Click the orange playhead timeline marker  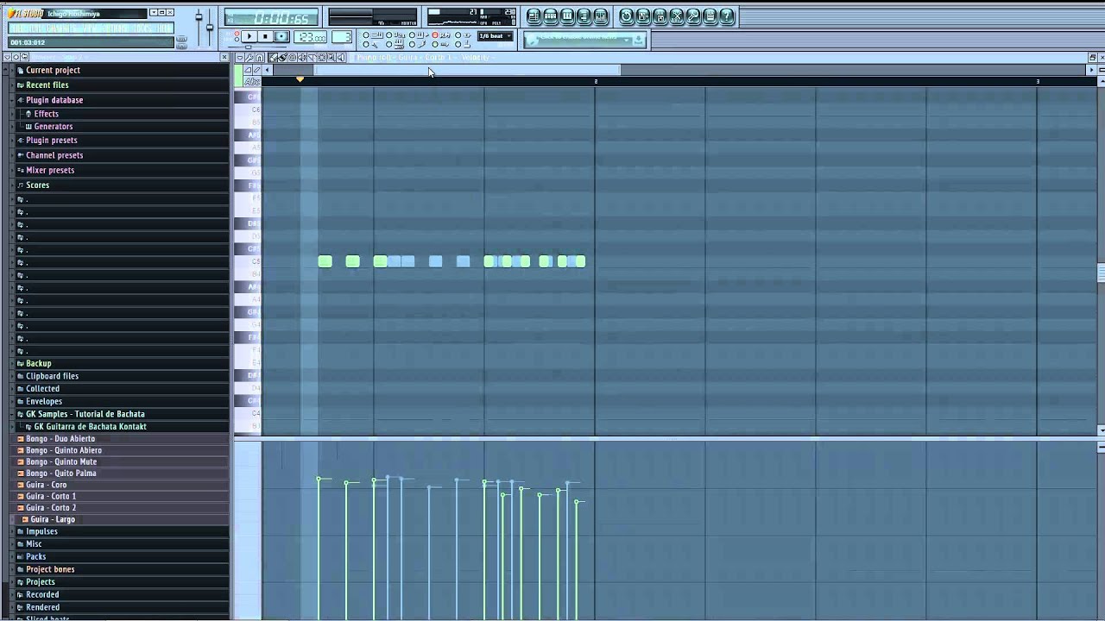coord(300,80)
